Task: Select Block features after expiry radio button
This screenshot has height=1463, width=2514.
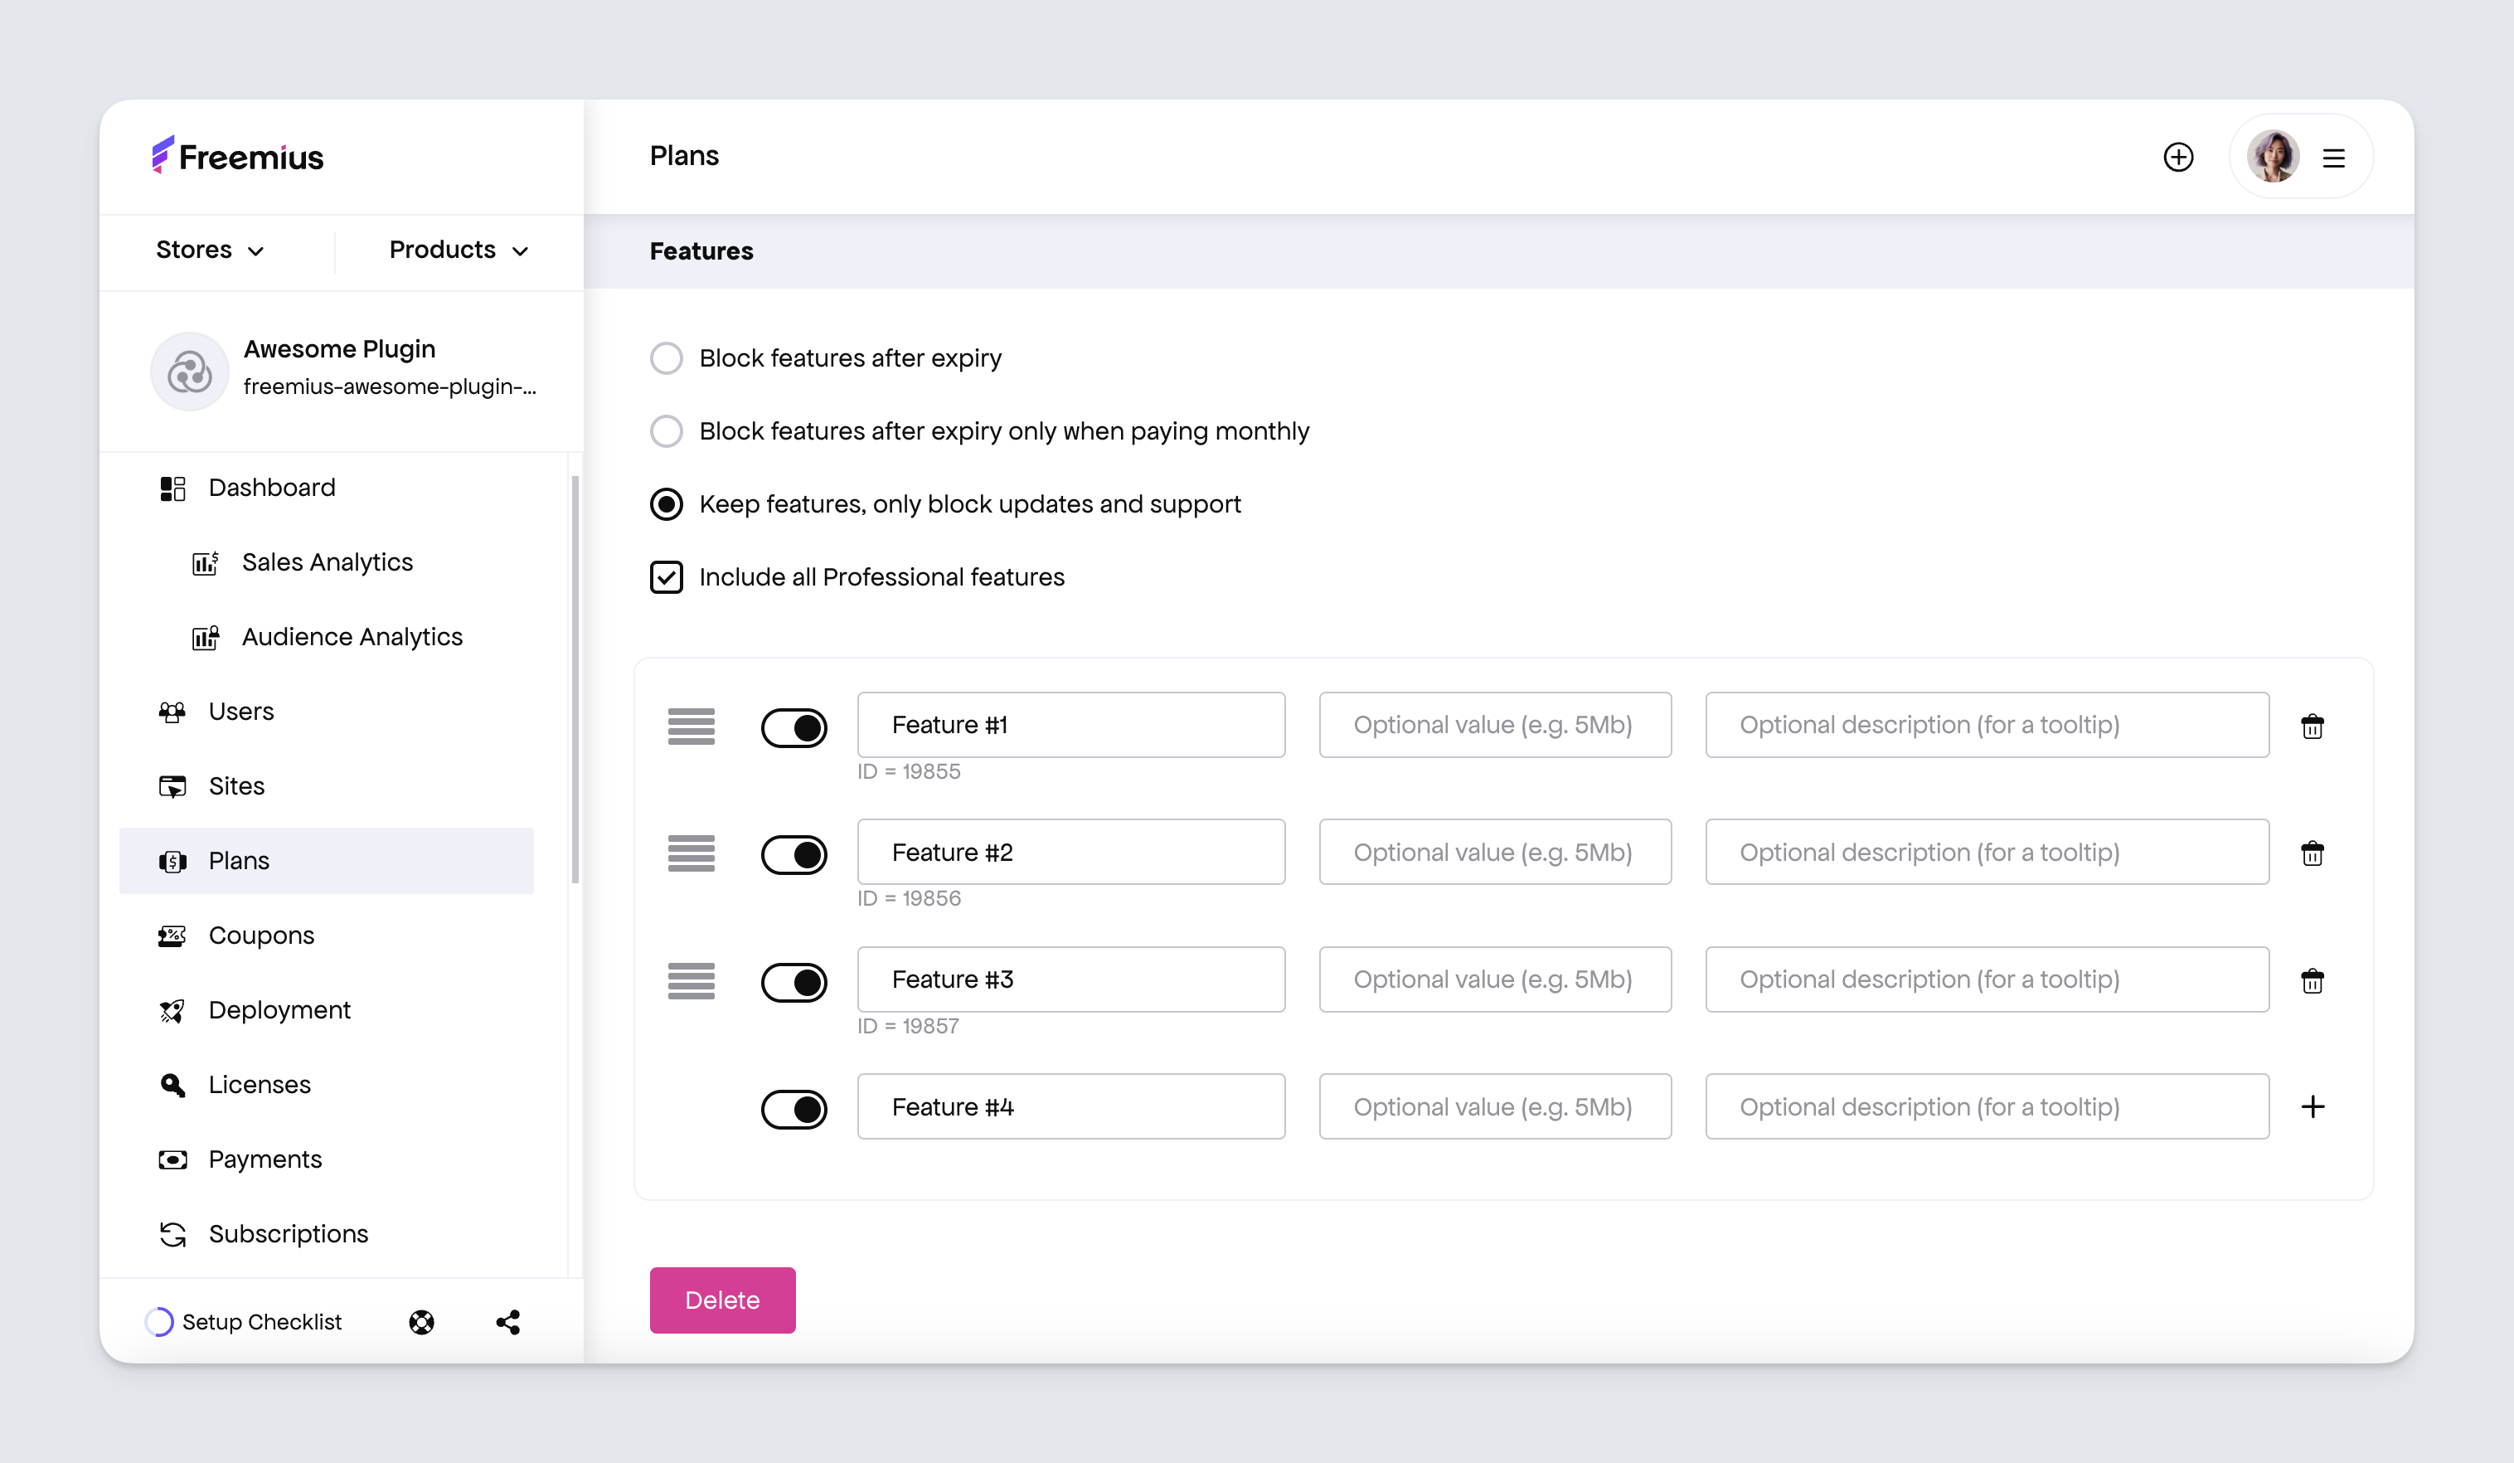Action: point(667,359)
